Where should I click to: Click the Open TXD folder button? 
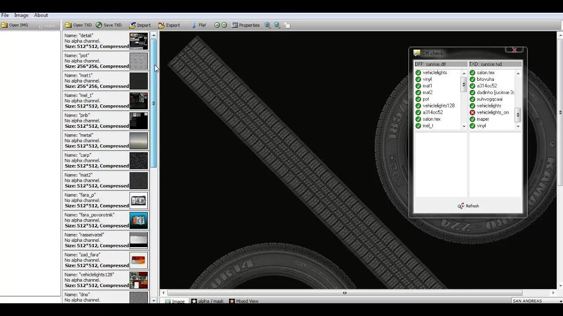pos(78,25)
